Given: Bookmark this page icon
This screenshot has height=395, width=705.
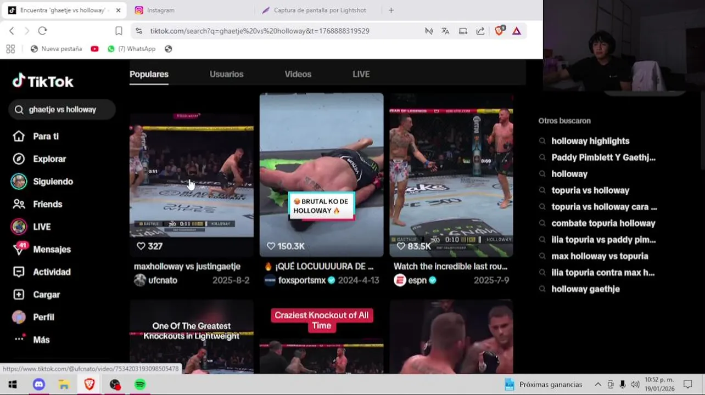Looking at the screenshot, I should coord(119,31).
